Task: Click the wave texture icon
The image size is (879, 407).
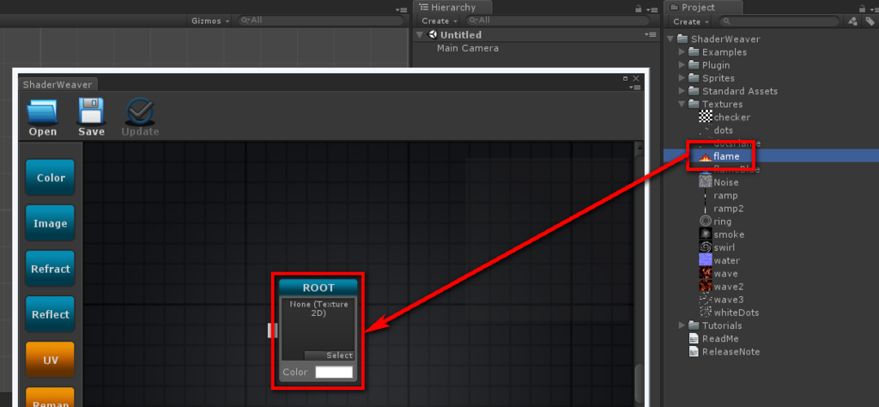Action: [706, 274]
